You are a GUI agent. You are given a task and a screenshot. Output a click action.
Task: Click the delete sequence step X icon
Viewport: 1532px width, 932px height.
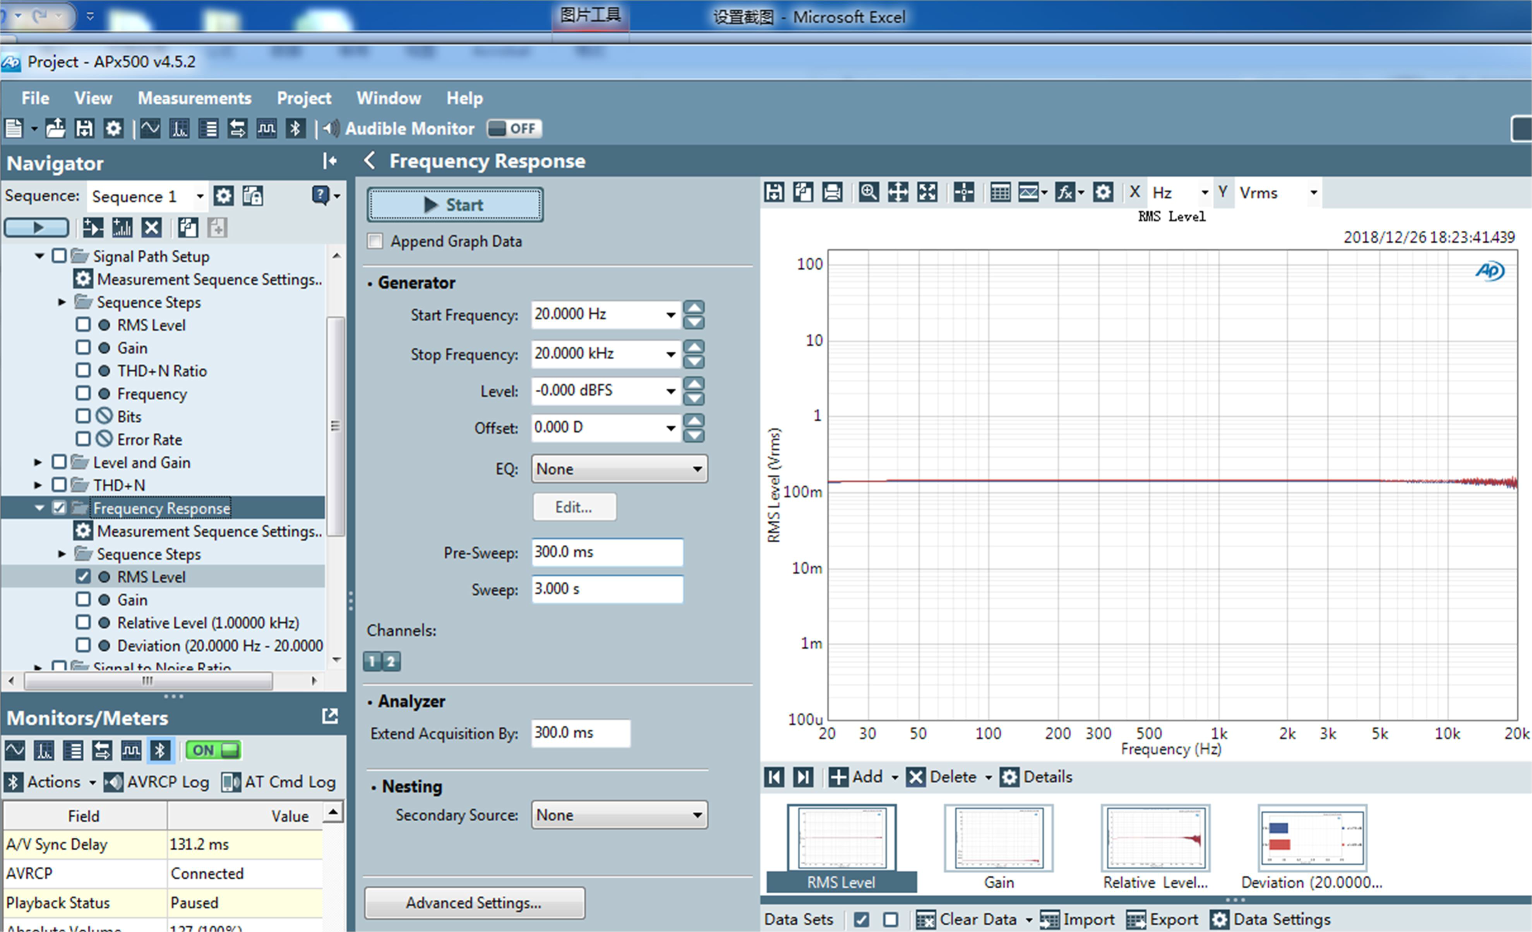coord(151,228)
